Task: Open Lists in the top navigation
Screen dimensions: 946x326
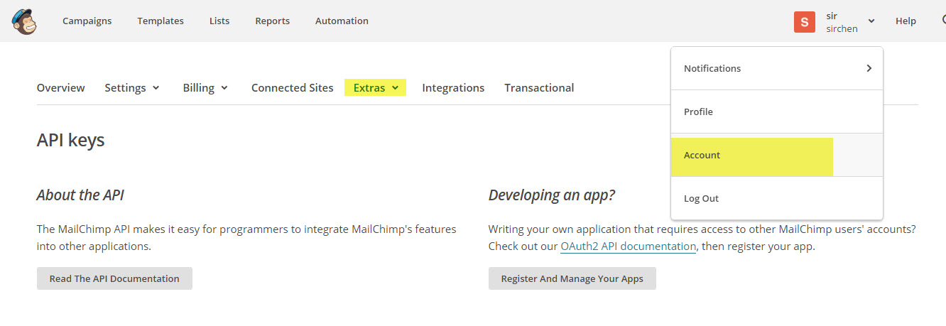Action: click(x=219, y=21)
